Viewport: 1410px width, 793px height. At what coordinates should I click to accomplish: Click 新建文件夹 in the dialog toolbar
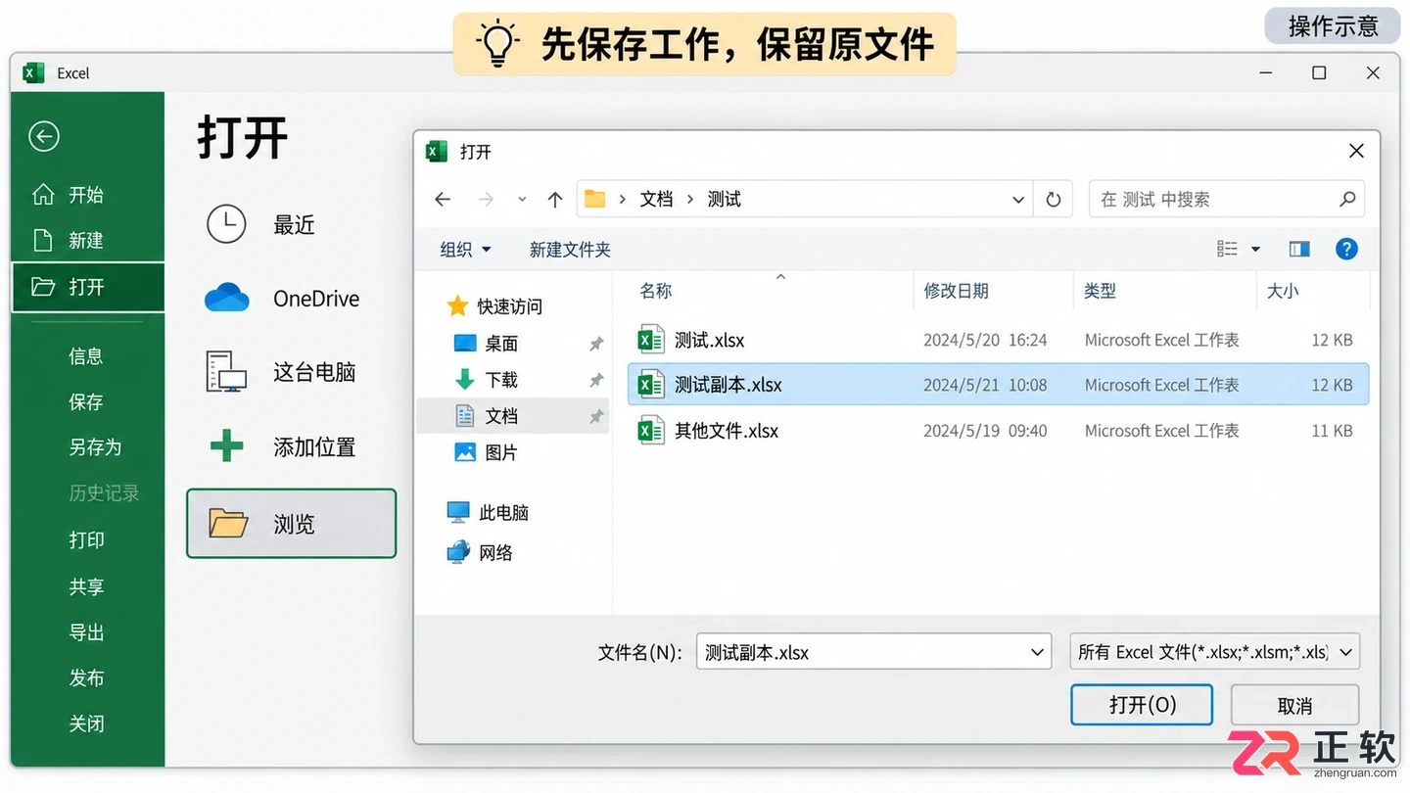570,250
